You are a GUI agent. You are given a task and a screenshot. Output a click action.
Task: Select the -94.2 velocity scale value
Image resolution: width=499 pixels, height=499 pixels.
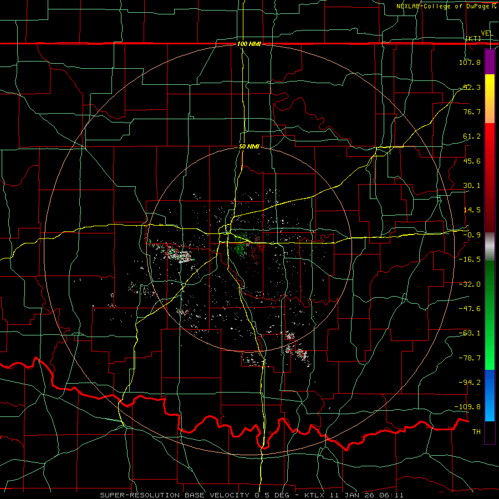click(470, 383)
